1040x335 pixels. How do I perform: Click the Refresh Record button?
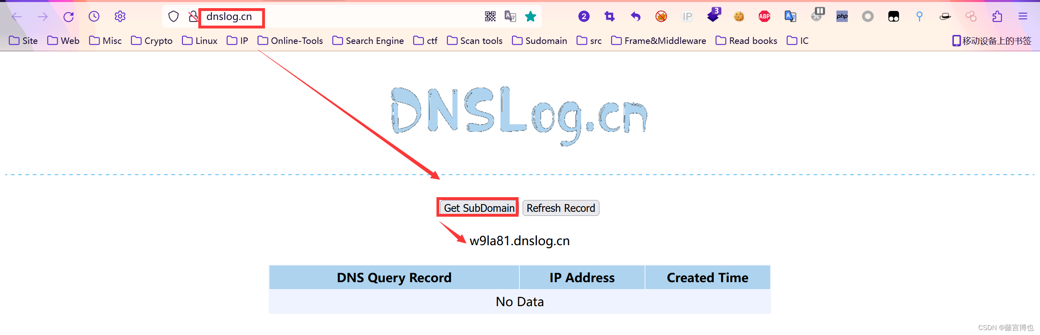561,208
